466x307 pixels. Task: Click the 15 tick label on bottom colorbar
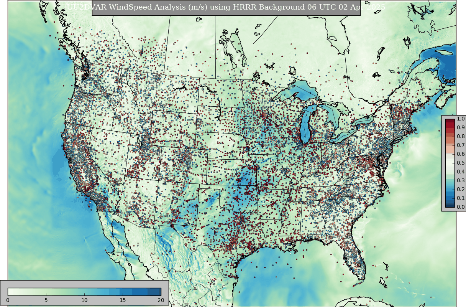click(x=123, y=300)
